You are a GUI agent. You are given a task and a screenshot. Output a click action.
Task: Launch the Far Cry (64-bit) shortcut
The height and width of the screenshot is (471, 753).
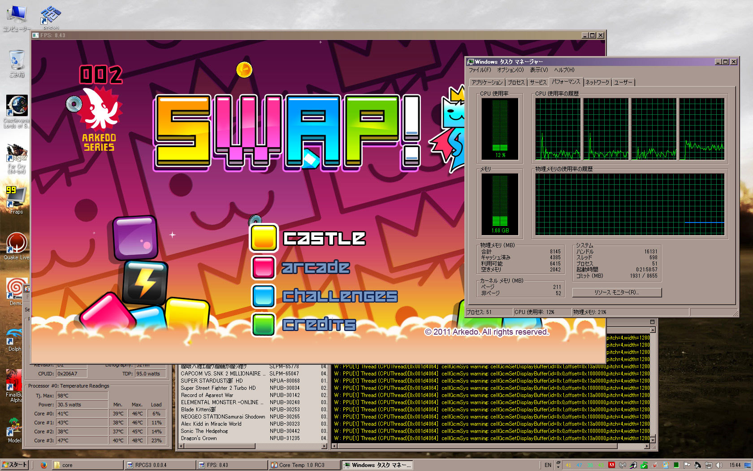[16, 158]
